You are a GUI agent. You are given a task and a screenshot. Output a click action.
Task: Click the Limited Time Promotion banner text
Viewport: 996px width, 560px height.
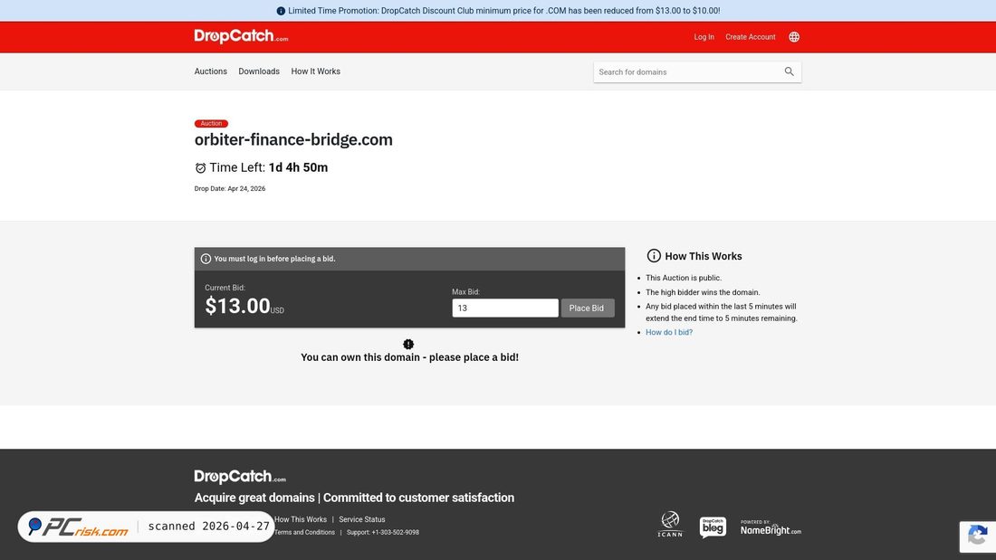[x=503, y=11]
